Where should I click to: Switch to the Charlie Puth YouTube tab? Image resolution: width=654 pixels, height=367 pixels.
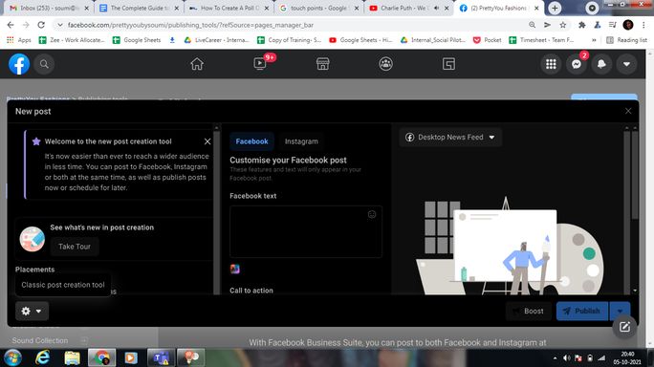pos(409,8)
